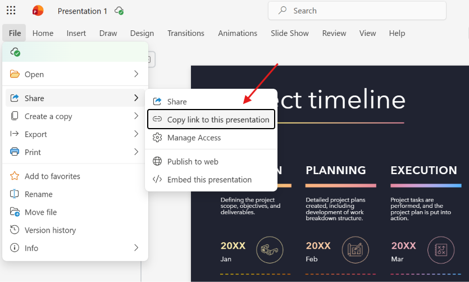Expand the Print submenu chevron
The image size is (469, 282).
click(x=136, y=152)
